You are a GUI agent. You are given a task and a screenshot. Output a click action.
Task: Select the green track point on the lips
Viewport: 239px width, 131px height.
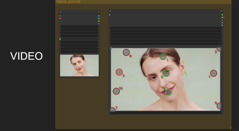168,92
